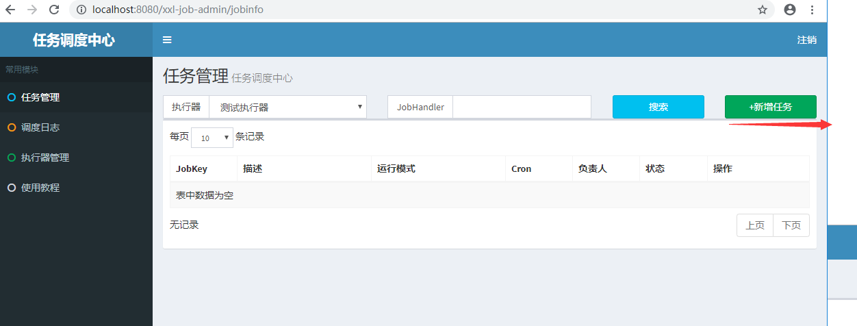
Task: Click the green +新增任务 button
Action: pos(771,107)
